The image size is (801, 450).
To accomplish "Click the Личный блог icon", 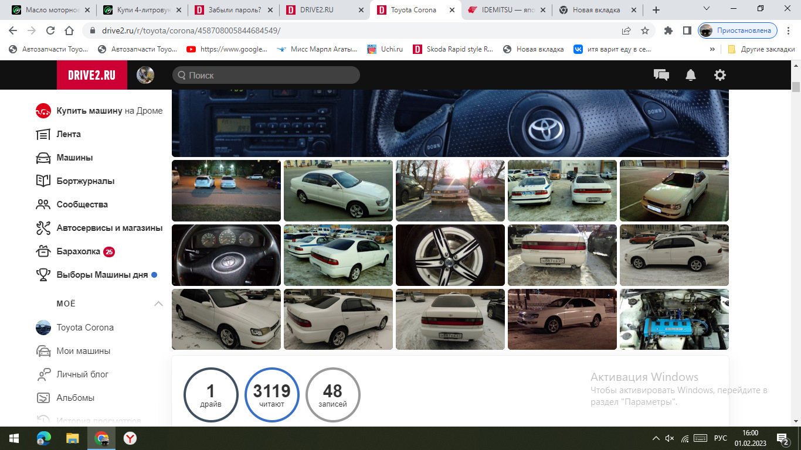I will [x=43, y=374].
